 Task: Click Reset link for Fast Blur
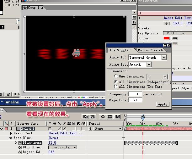point(54,138)
